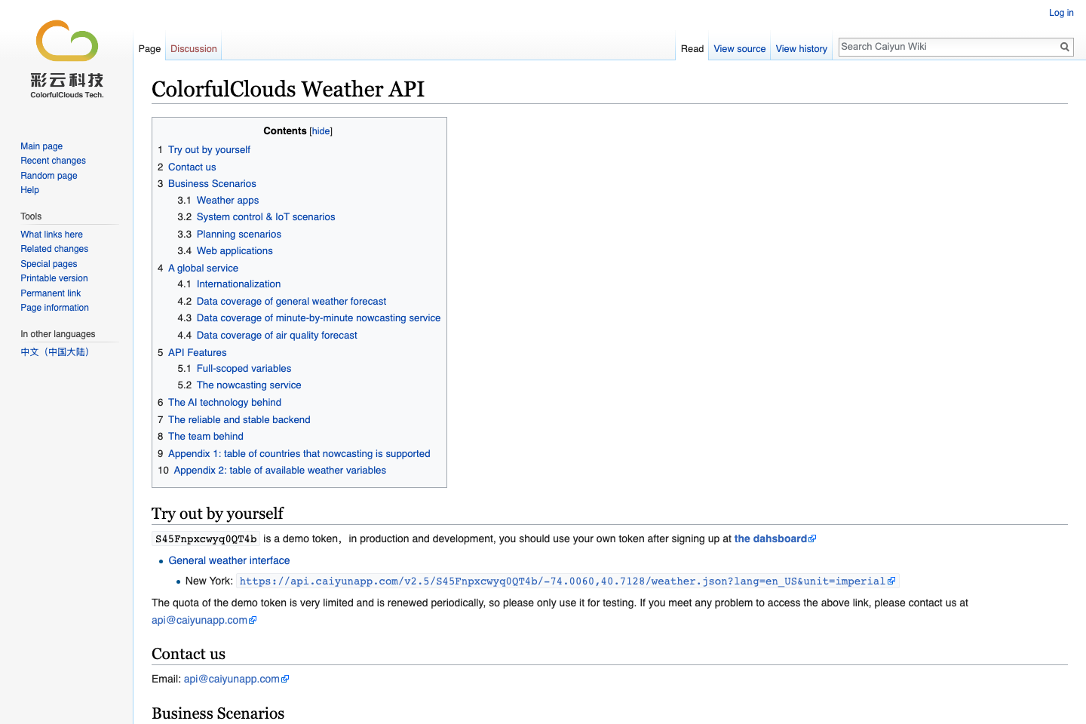Open Recent changes
Viewport: 1086px width, 724px height.
point(53,161)
